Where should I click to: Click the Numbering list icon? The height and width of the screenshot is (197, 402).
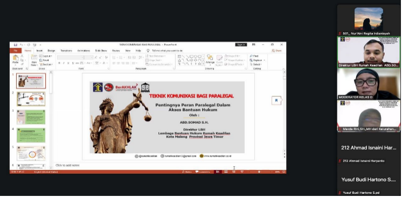(122, 58)
